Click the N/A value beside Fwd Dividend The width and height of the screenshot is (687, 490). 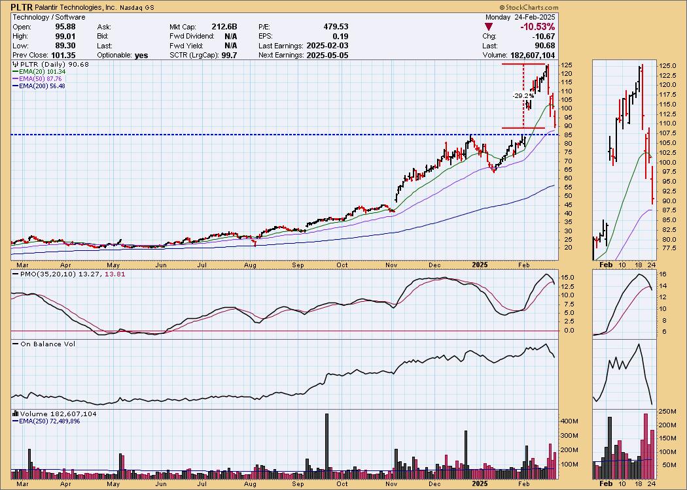pos(231,37)
